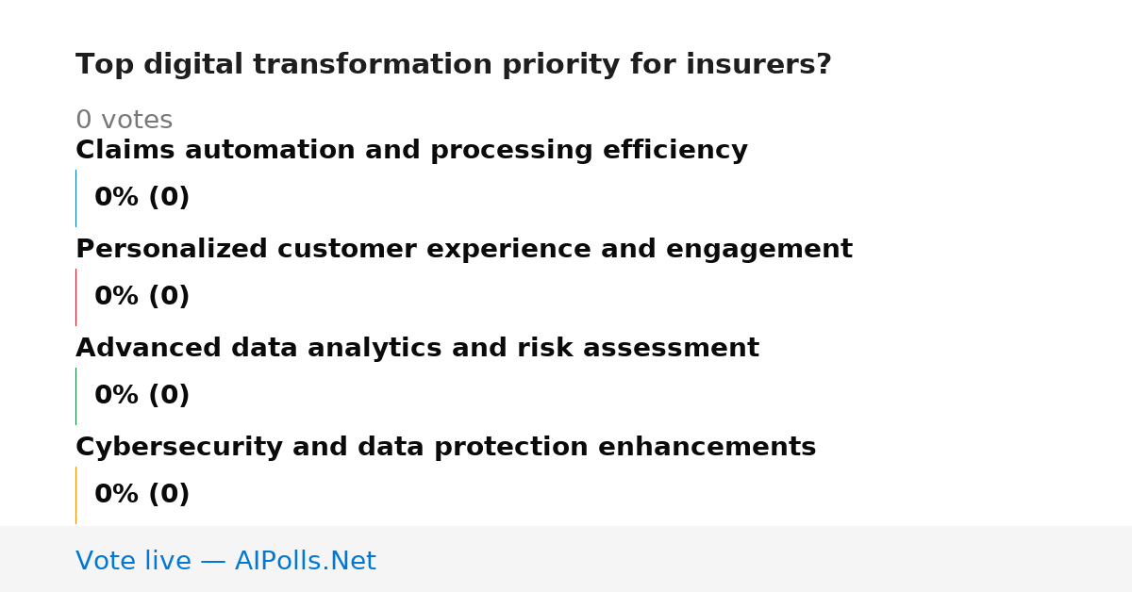Click the 0% (0) result under Cybersecurity

(142, 495)
